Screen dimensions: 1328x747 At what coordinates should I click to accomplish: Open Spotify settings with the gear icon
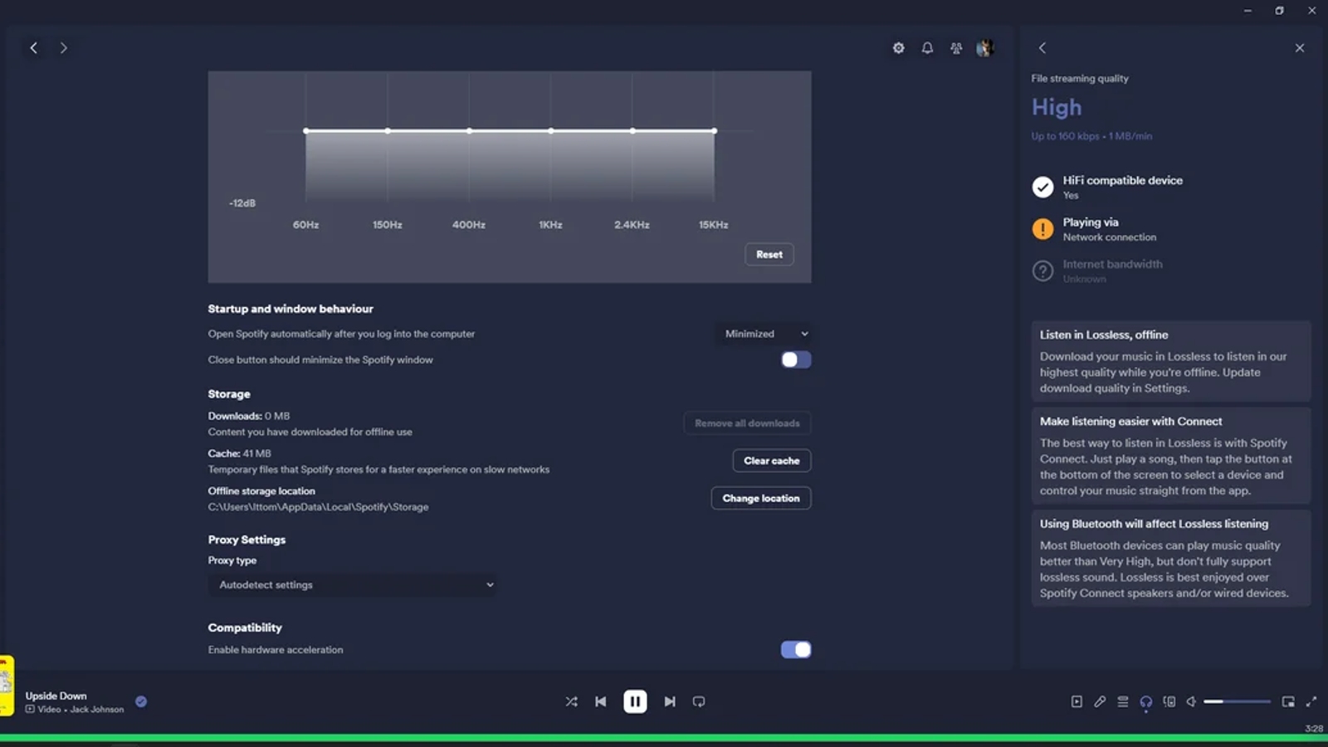coord(898,47)
